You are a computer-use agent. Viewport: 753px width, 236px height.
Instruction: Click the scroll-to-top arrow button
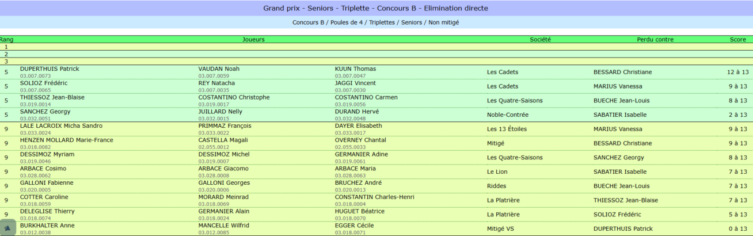pos(7,227)
